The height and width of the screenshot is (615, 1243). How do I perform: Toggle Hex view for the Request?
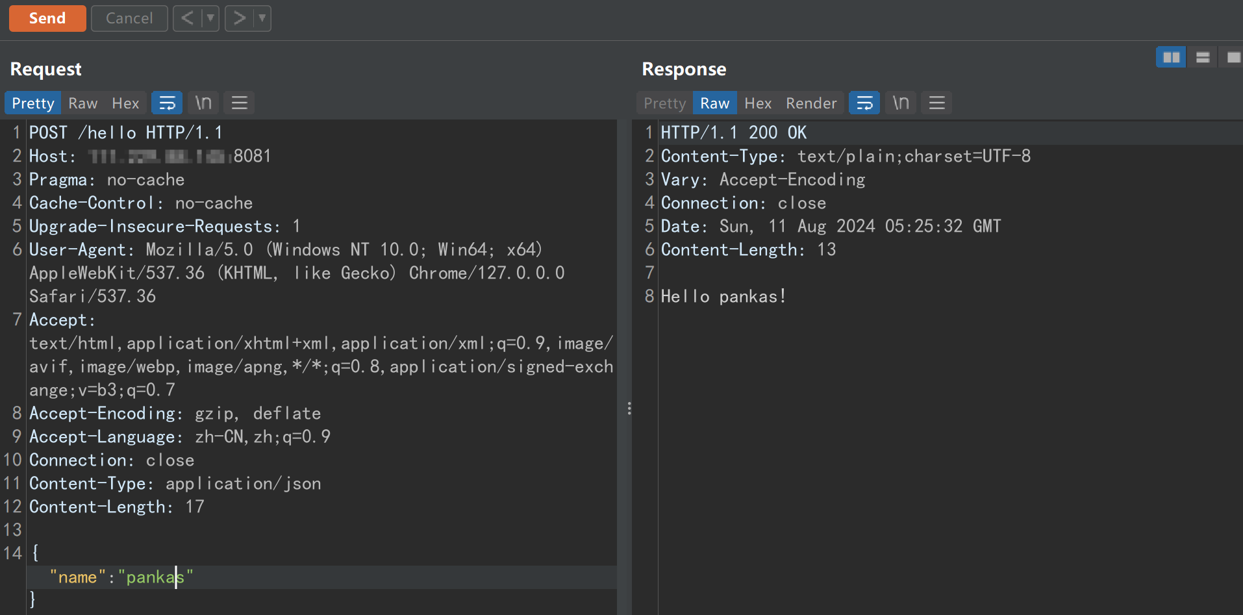[x=125, y=103]
